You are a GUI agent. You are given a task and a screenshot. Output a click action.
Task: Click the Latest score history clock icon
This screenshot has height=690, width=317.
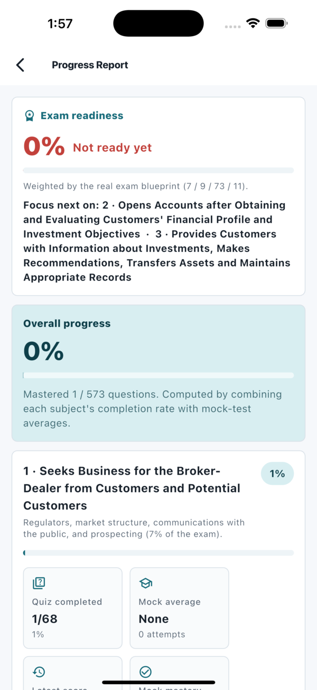click(39, 672)
